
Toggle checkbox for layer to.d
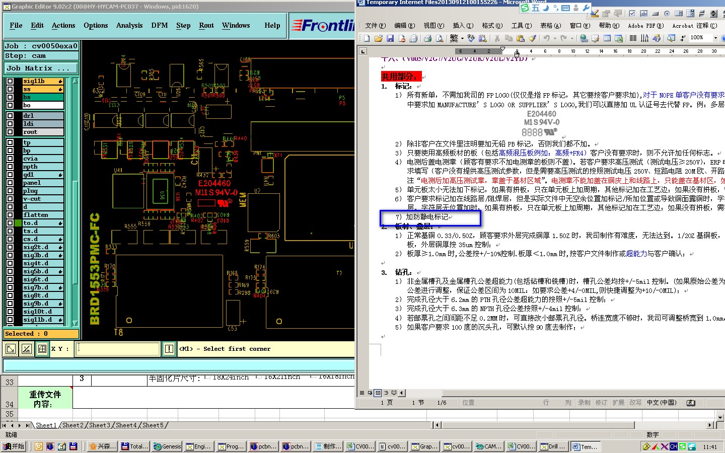pos(10,223)
